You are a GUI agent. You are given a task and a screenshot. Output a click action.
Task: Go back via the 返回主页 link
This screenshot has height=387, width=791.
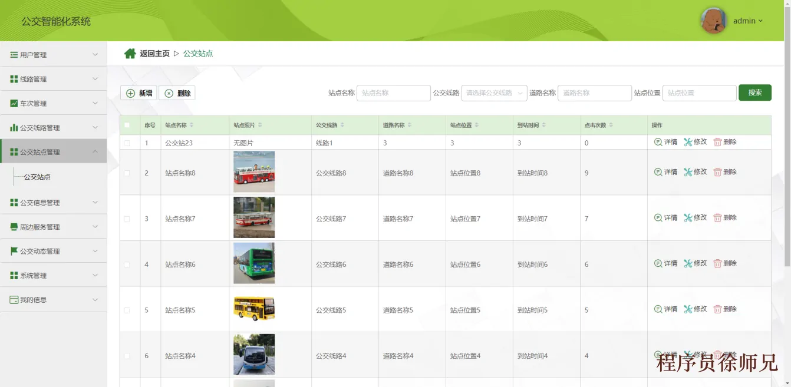click(x=154, y=54)
